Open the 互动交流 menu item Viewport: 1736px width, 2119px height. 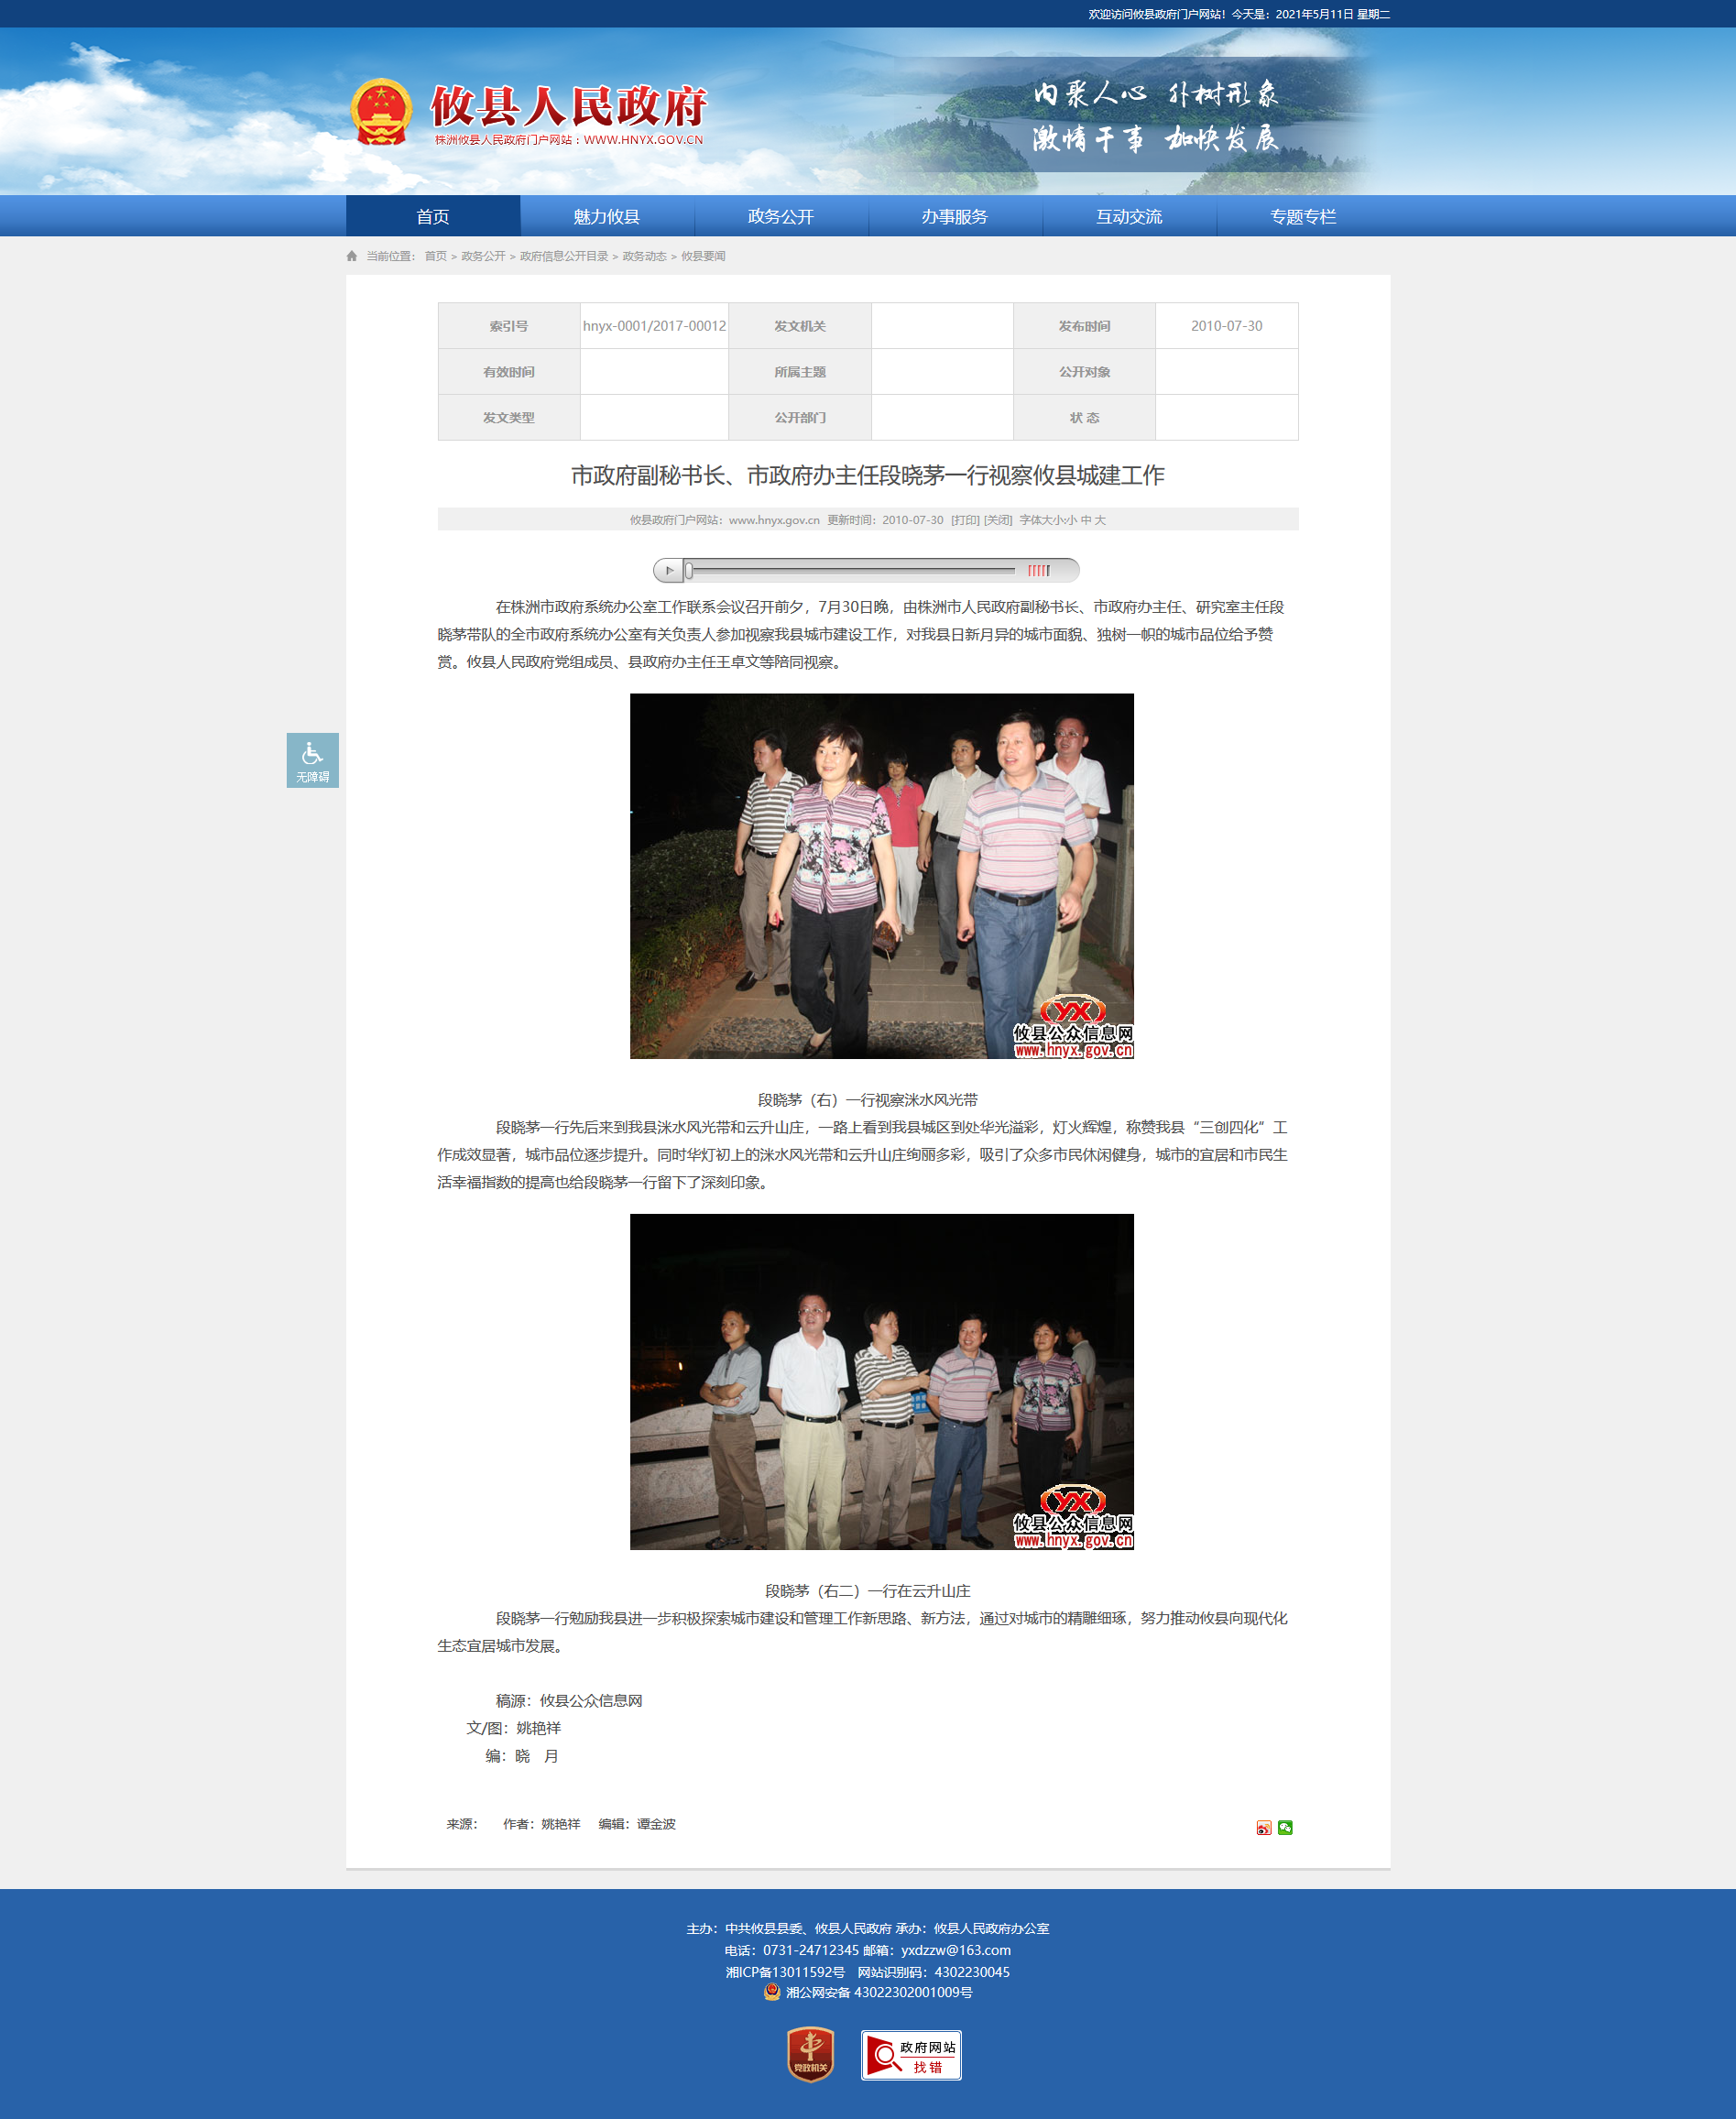coord(1129,216)
